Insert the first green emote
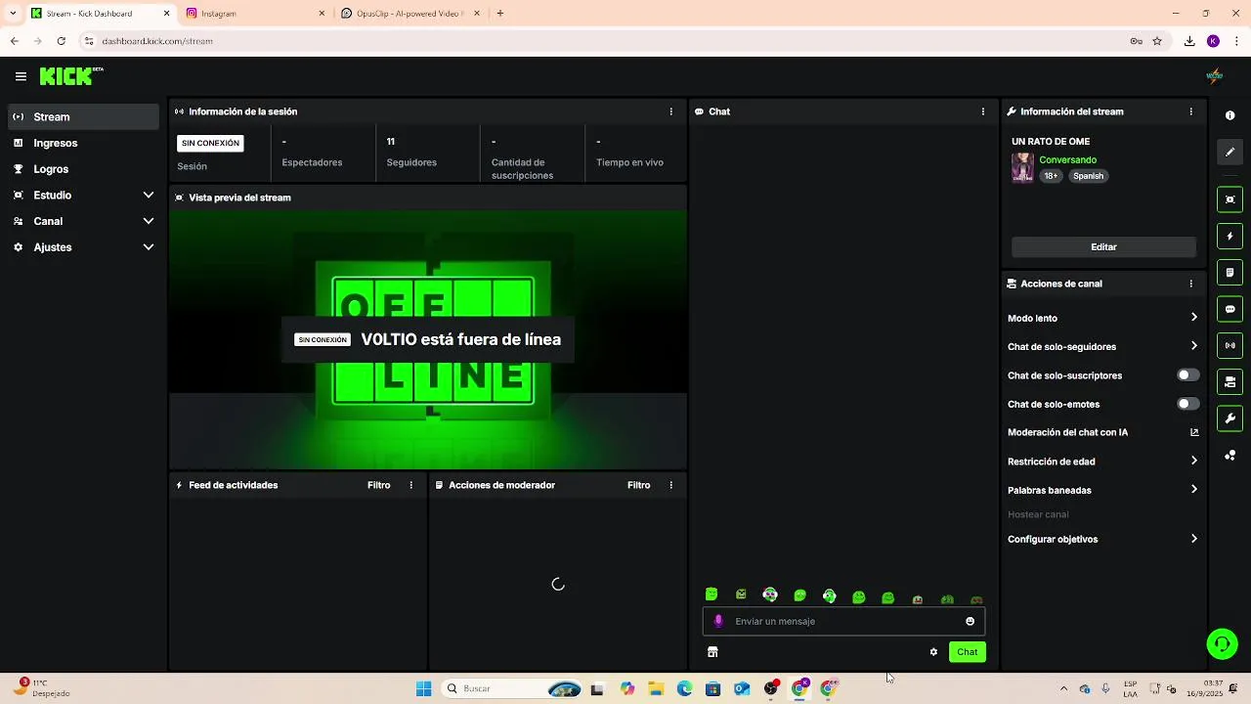This screenshot has width=1251, height=704. pos(712,594)
